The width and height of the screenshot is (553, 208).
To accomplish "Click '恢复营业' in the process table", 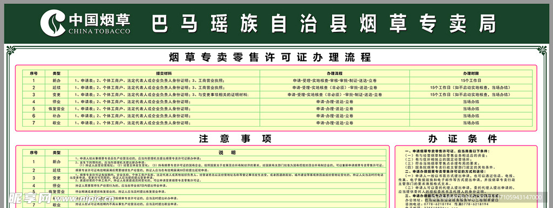I will (56, 109).
